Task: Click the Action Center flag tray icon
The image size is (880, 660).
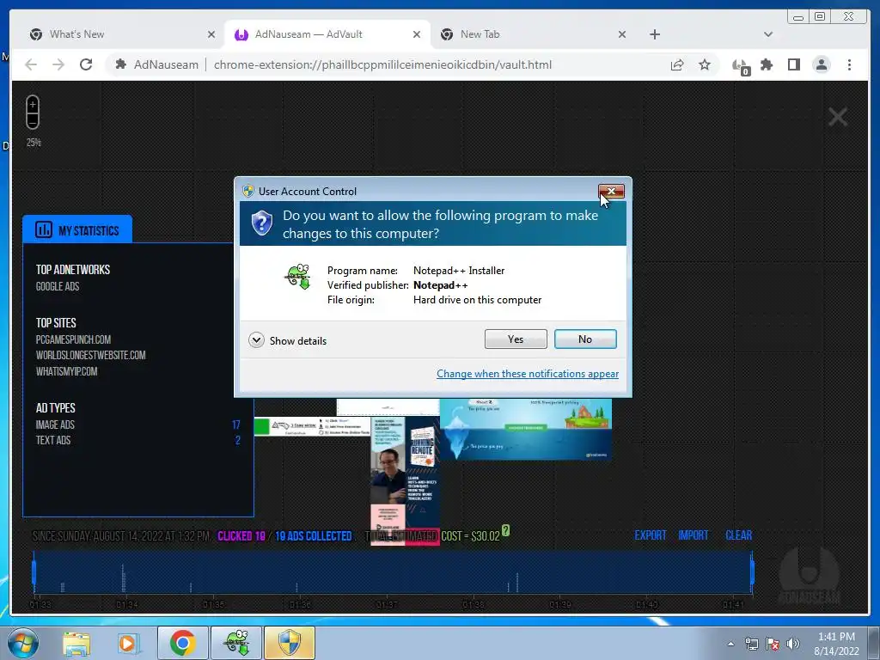Action: click(773, 644)
